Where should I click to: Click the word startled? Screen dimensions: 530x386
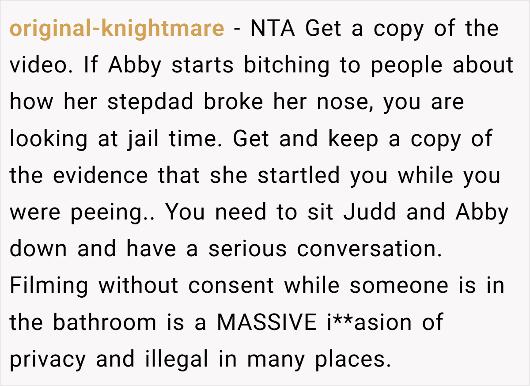coord(299,176)
